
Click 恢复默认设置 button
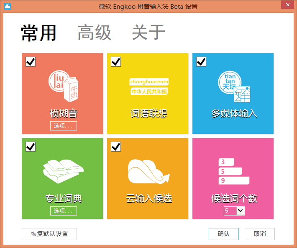pyautogui.click(x=49, y=234)
